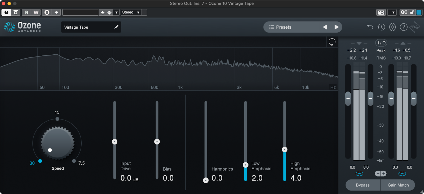Screen dimensions: 424x194
Task: Click the Read automation R button
Action: 26,12
